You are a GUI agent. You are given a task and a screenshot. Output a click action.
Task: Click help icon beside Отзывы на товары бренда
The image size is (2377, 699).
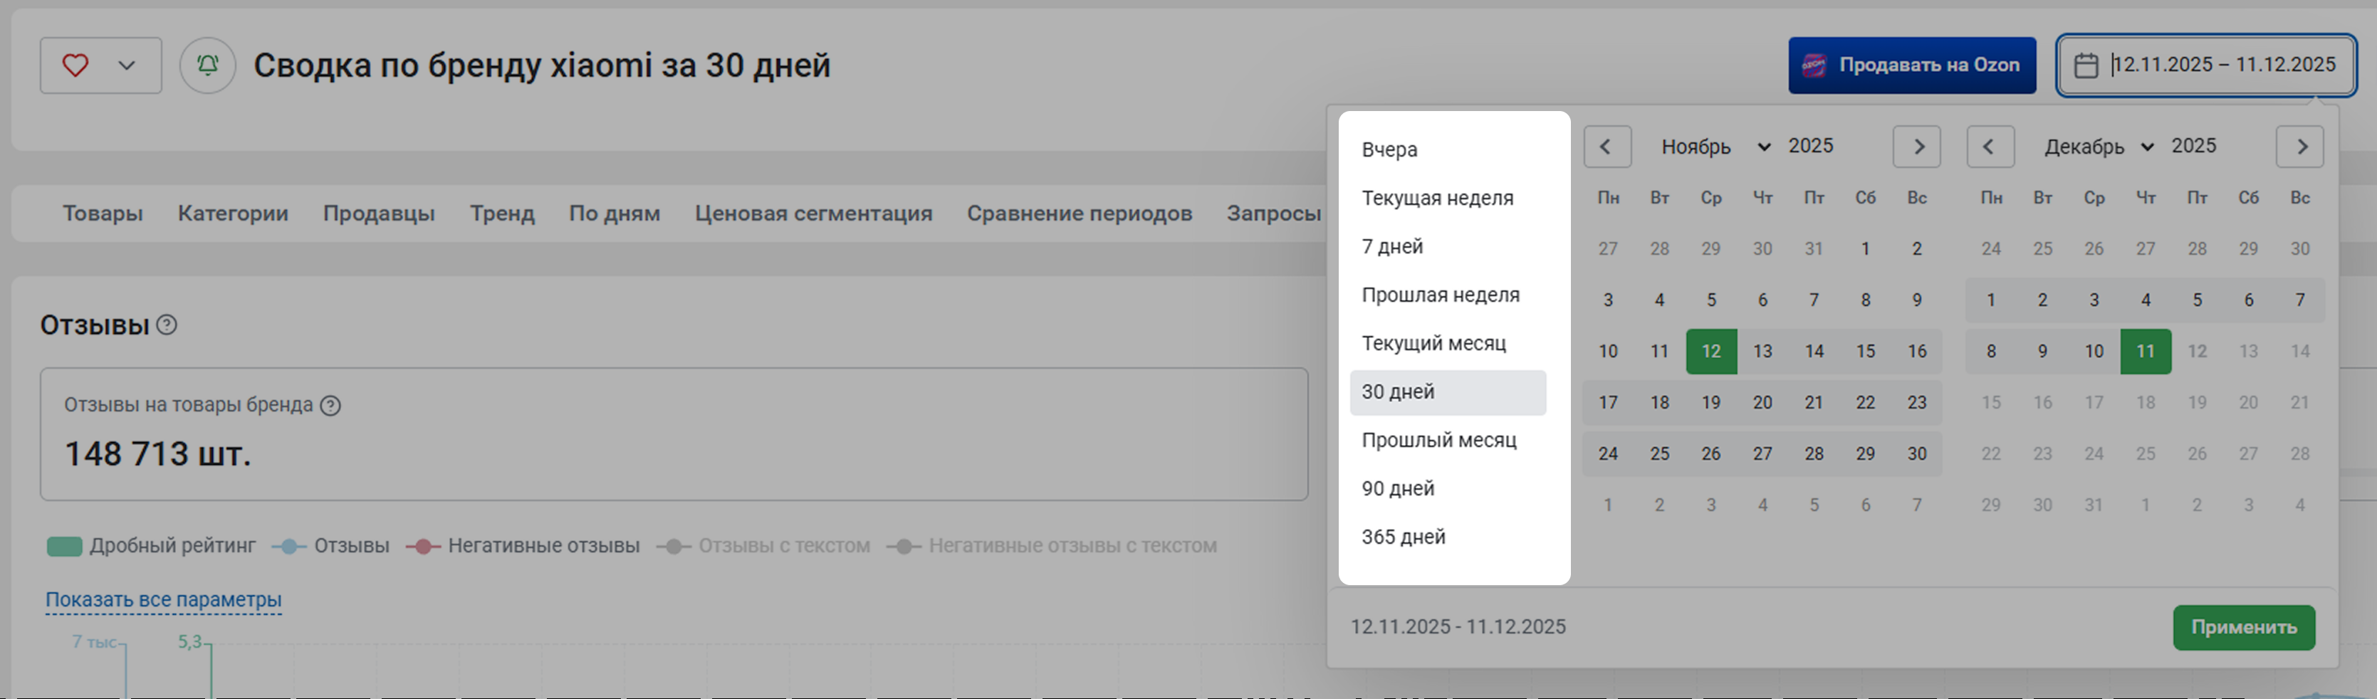[330, 406]
